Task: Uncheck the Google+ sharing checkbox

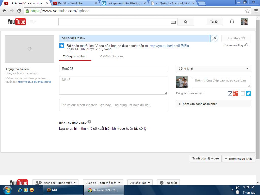Action: (230, 93)
